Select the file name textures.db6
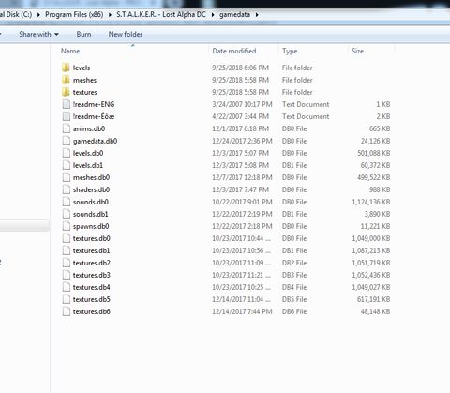Screen dimensions: 450x393 pyautogui.click(x=92, y=311)
